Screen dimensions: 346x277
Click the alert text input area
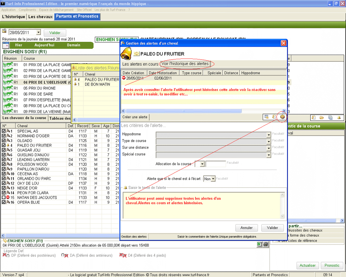click(x=202, y=205)
